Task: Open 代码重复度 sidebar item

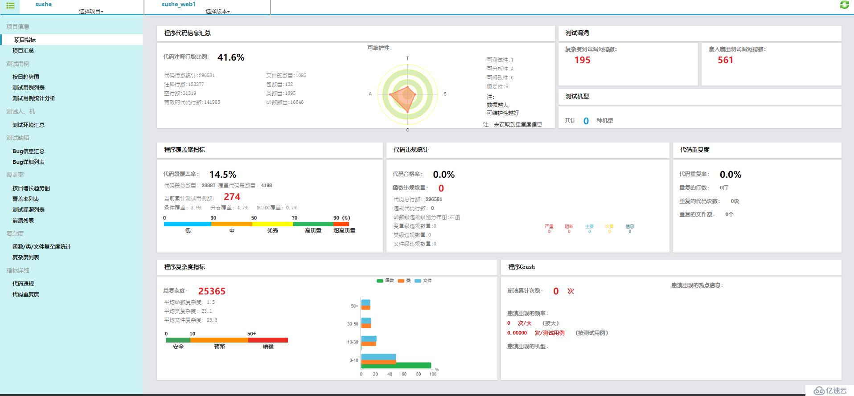Action: (x=26, y=294)
